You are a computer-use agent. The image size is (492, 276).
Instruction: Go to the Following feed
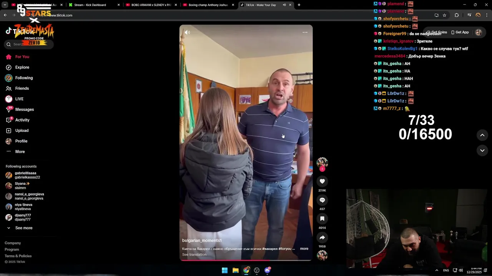[x=19, y=78]
